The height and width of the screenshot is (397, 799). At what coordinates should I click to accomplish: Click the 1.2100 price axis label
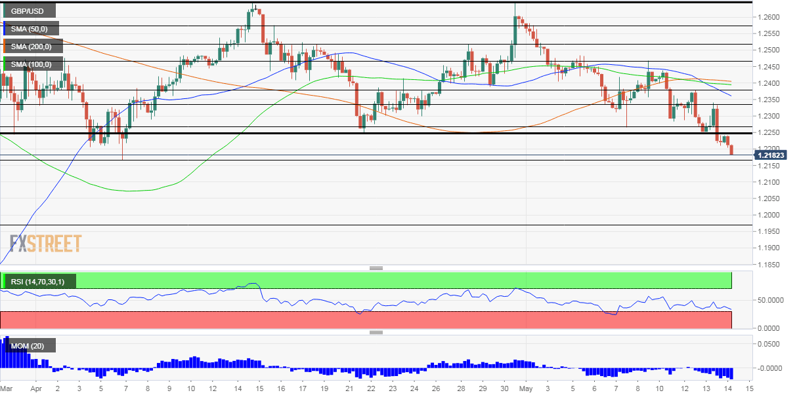(x=769, y=182)
